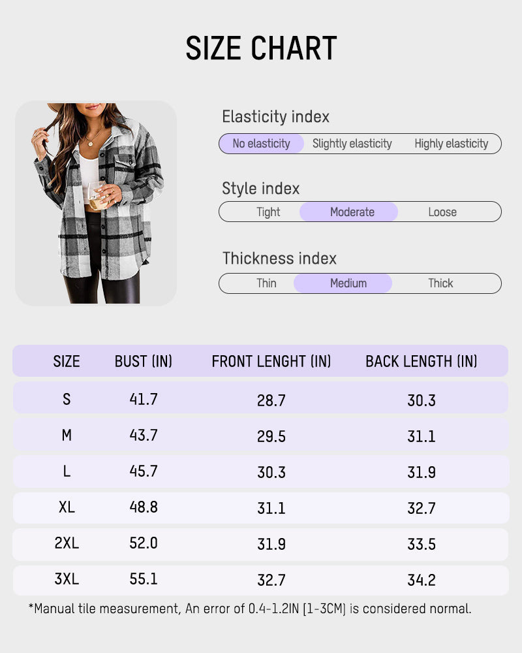This screenshot has height=653, width=522.
Task: Open the plaid shirt jacket product photo
Action: (x=96, y=203)
